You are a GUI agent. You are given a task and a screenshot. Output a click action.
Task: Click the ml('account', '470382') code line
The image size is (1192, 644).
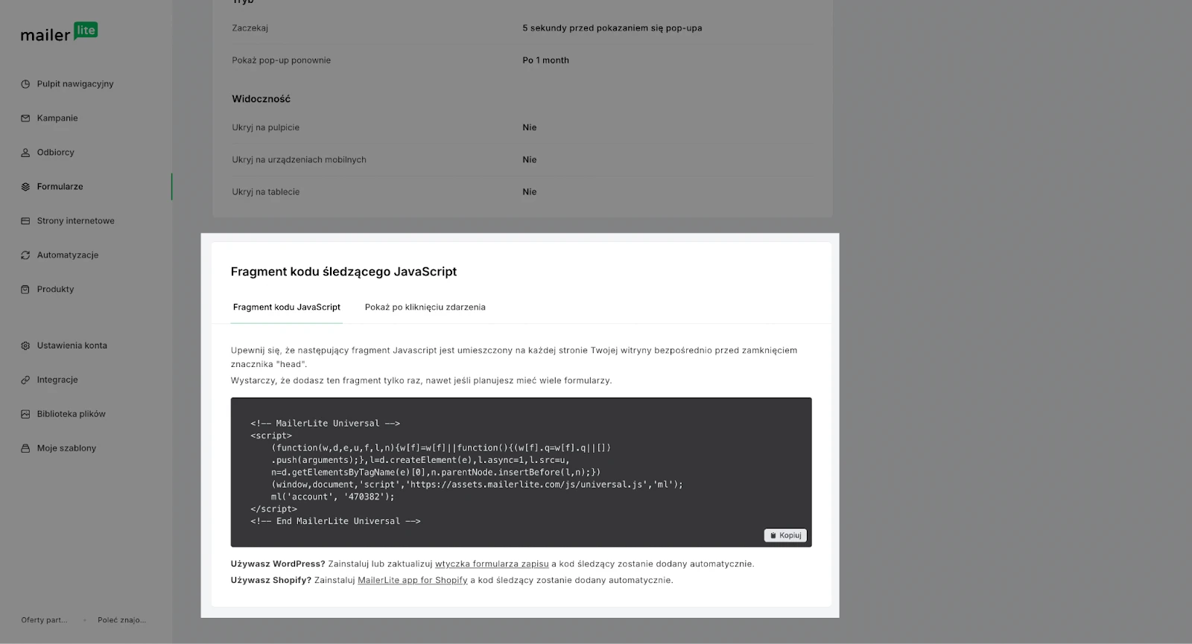(x=333, y=497)
